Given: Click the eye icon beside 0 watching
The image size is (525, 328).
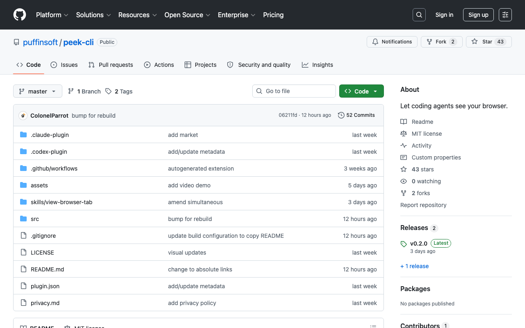Looking at the screenshot, I should [x=404, y=181].
